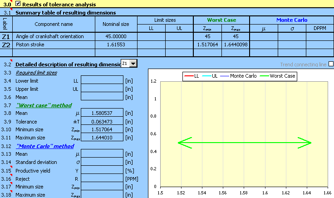Click Detailed description of resulting dimension heading
The height and width of the screenshot is (198, 334).
tap(68, 64)
